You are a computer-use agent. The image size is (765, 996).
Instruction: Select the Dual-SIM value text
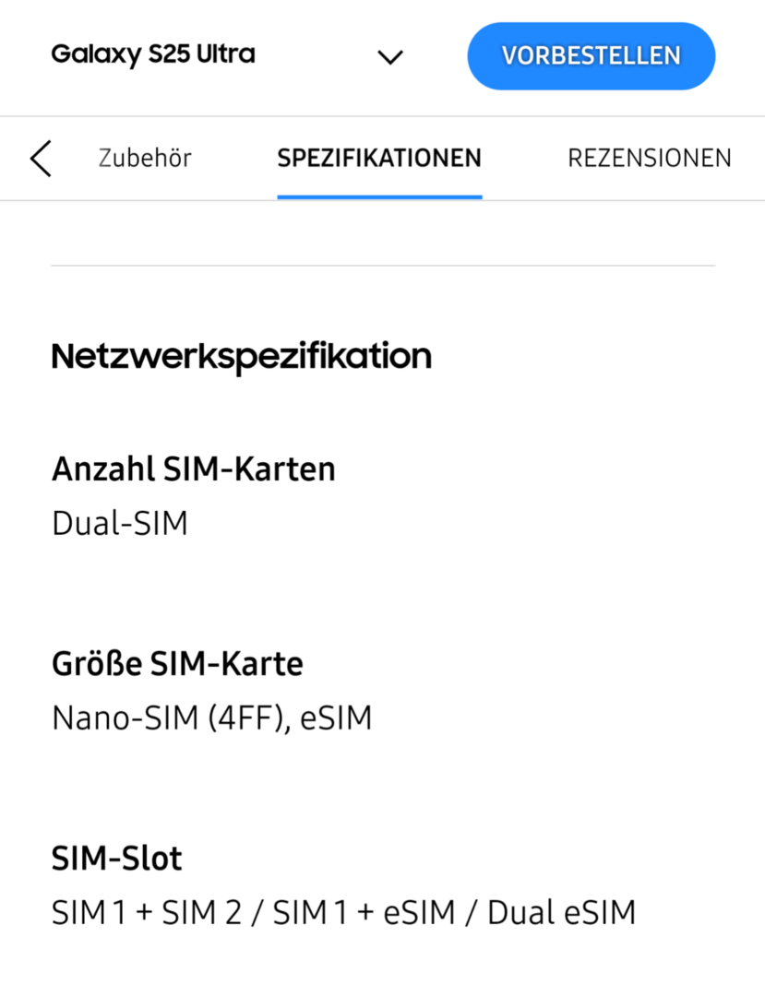pyautogui.click(x=120, y=524)
